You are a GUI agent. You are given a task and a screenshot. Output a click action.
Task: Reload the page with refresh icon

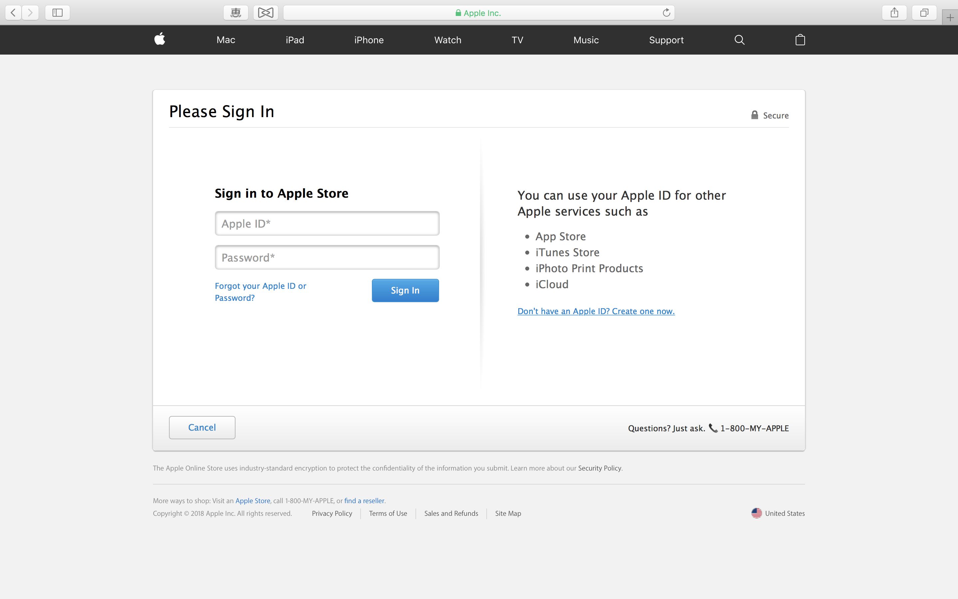point(666,13)
